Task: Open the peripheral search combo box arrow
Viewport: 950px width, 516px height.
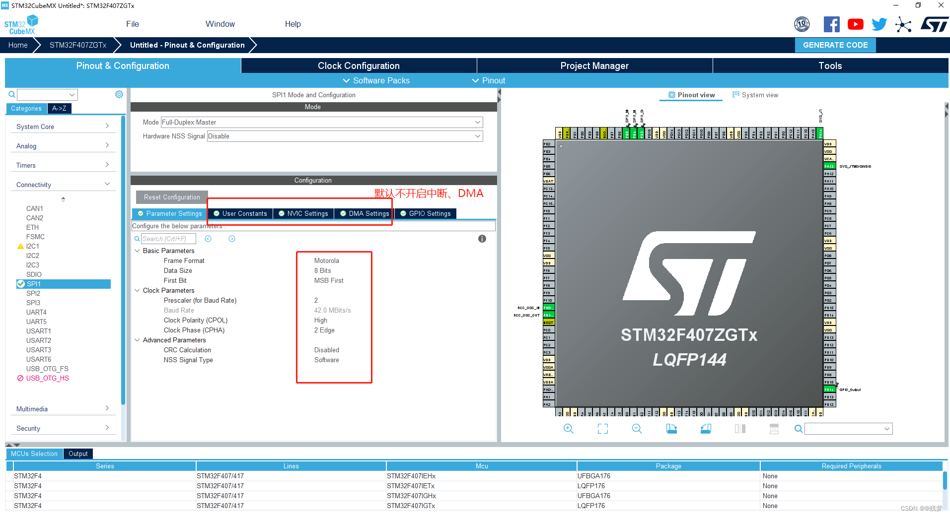Action: (x=72, y=94)
